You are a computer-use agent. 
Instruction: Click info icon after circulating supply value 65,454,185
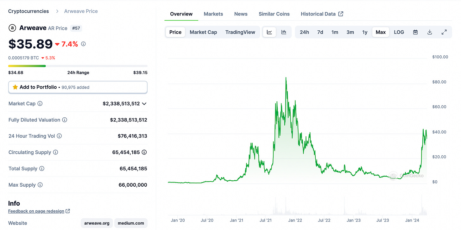click(x=144, y=152)
